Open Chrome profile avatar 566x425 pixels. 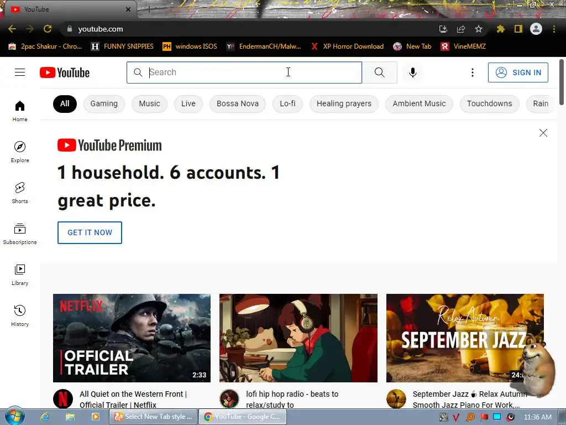(x=536, y=29)
